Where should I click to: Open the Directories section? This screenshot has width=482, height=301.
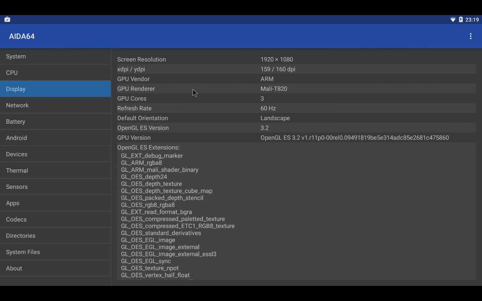(55, 236)
